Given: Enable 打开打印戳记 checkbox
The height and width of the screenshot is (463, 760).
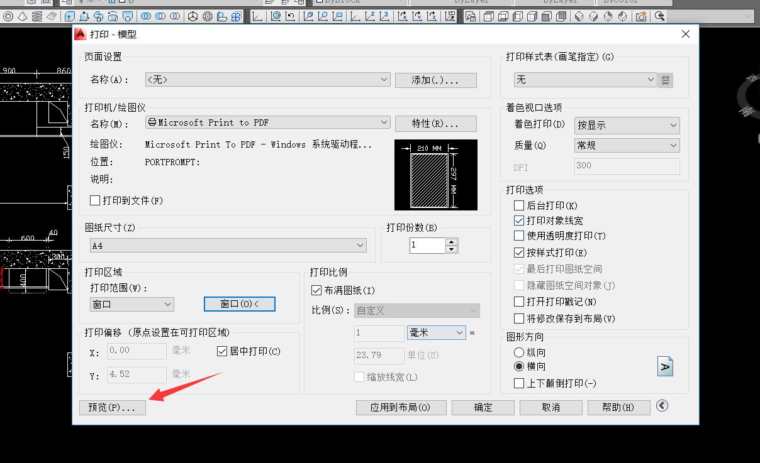Looking at the screenshot, I should coord(519,302).
